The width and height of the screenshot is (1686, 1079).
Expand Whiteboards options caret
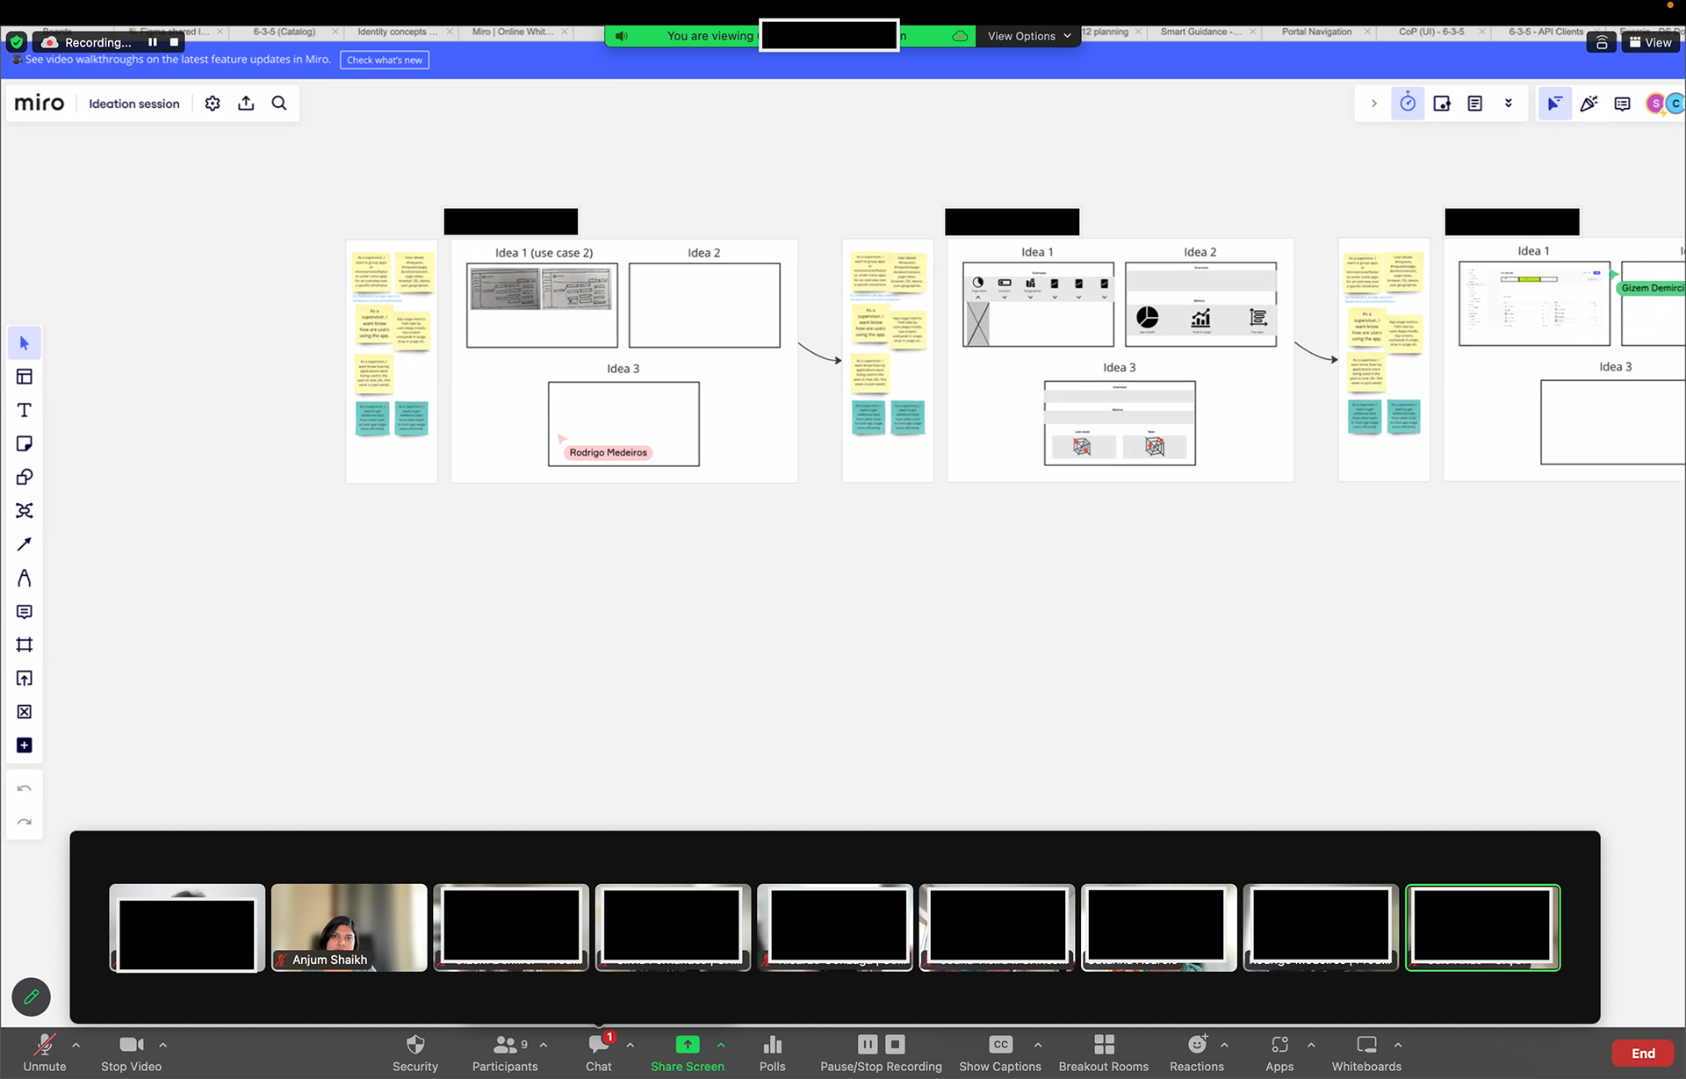coord(1398,1045)
